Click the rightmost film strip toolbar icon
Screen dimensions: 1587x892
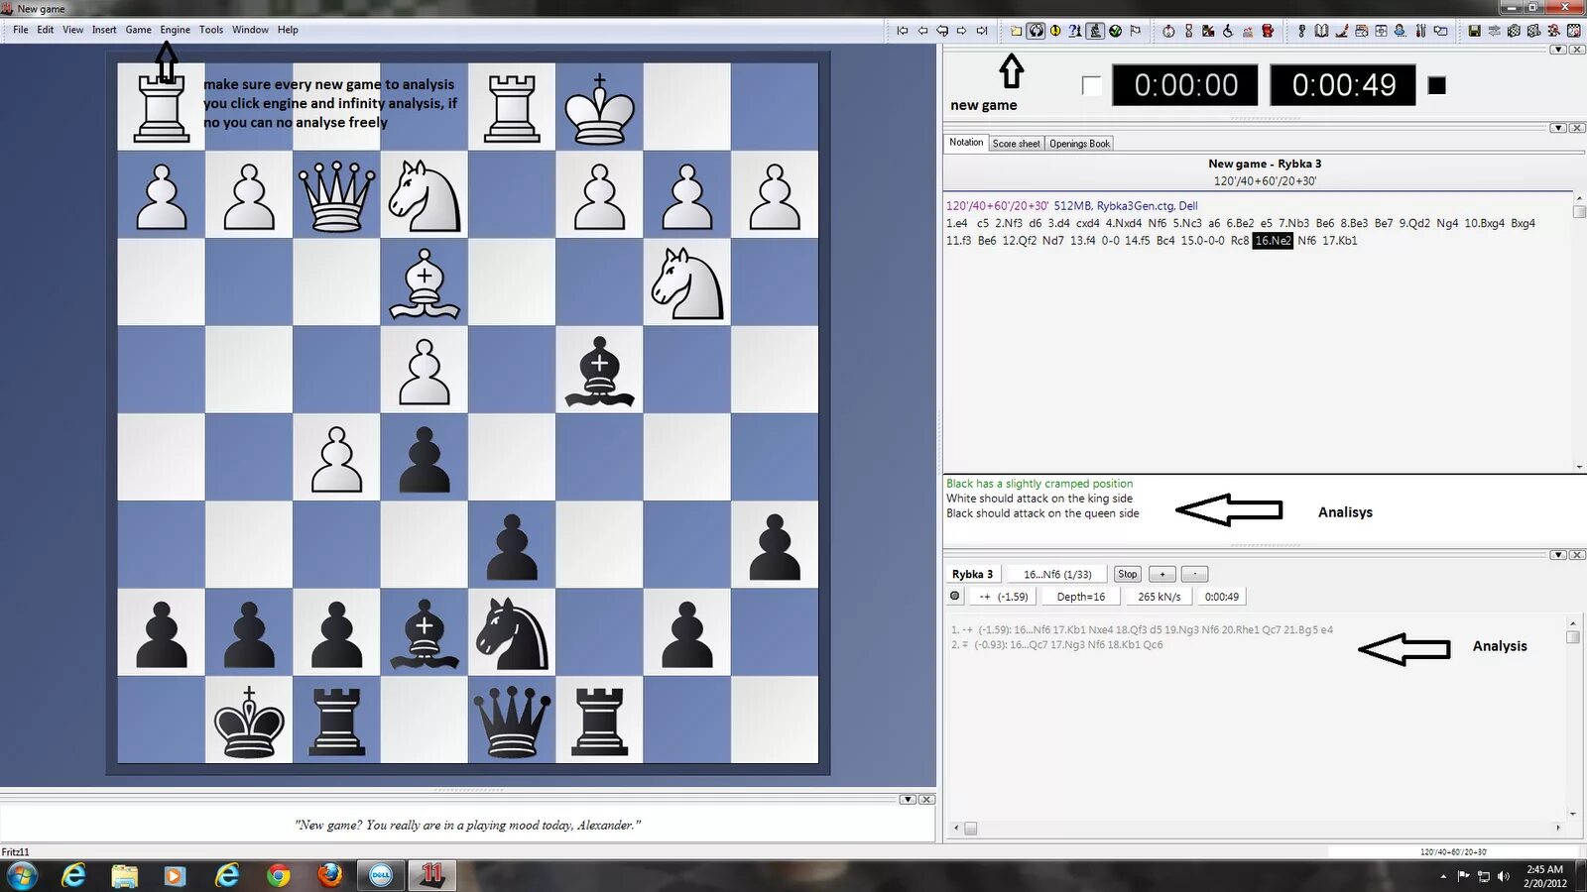point(1573,31)
